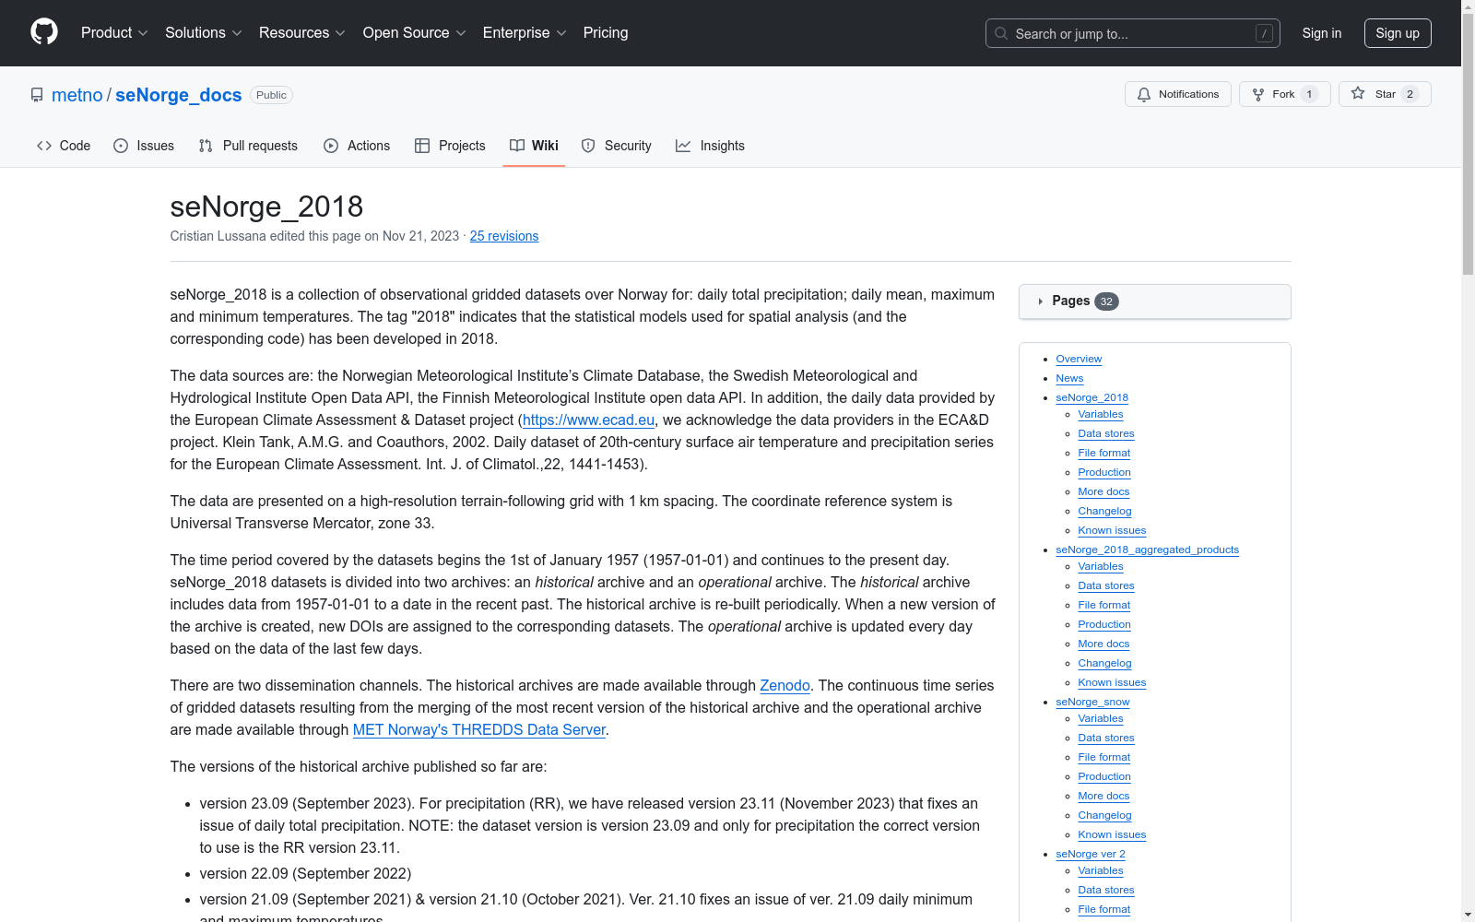1475x922 pixels.
Task: Focus the Search or jump to field
Action: [1132, 33]
